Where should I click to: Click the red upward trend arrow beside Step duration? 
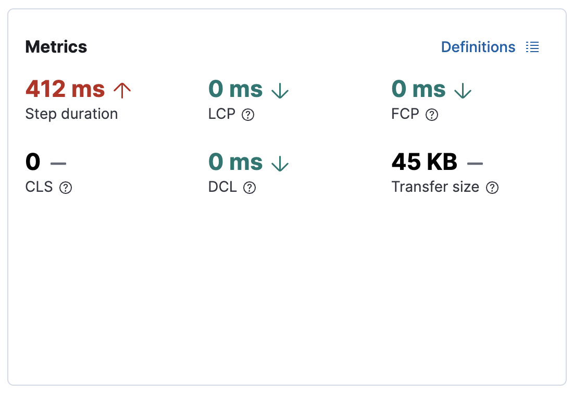(122, 90)
